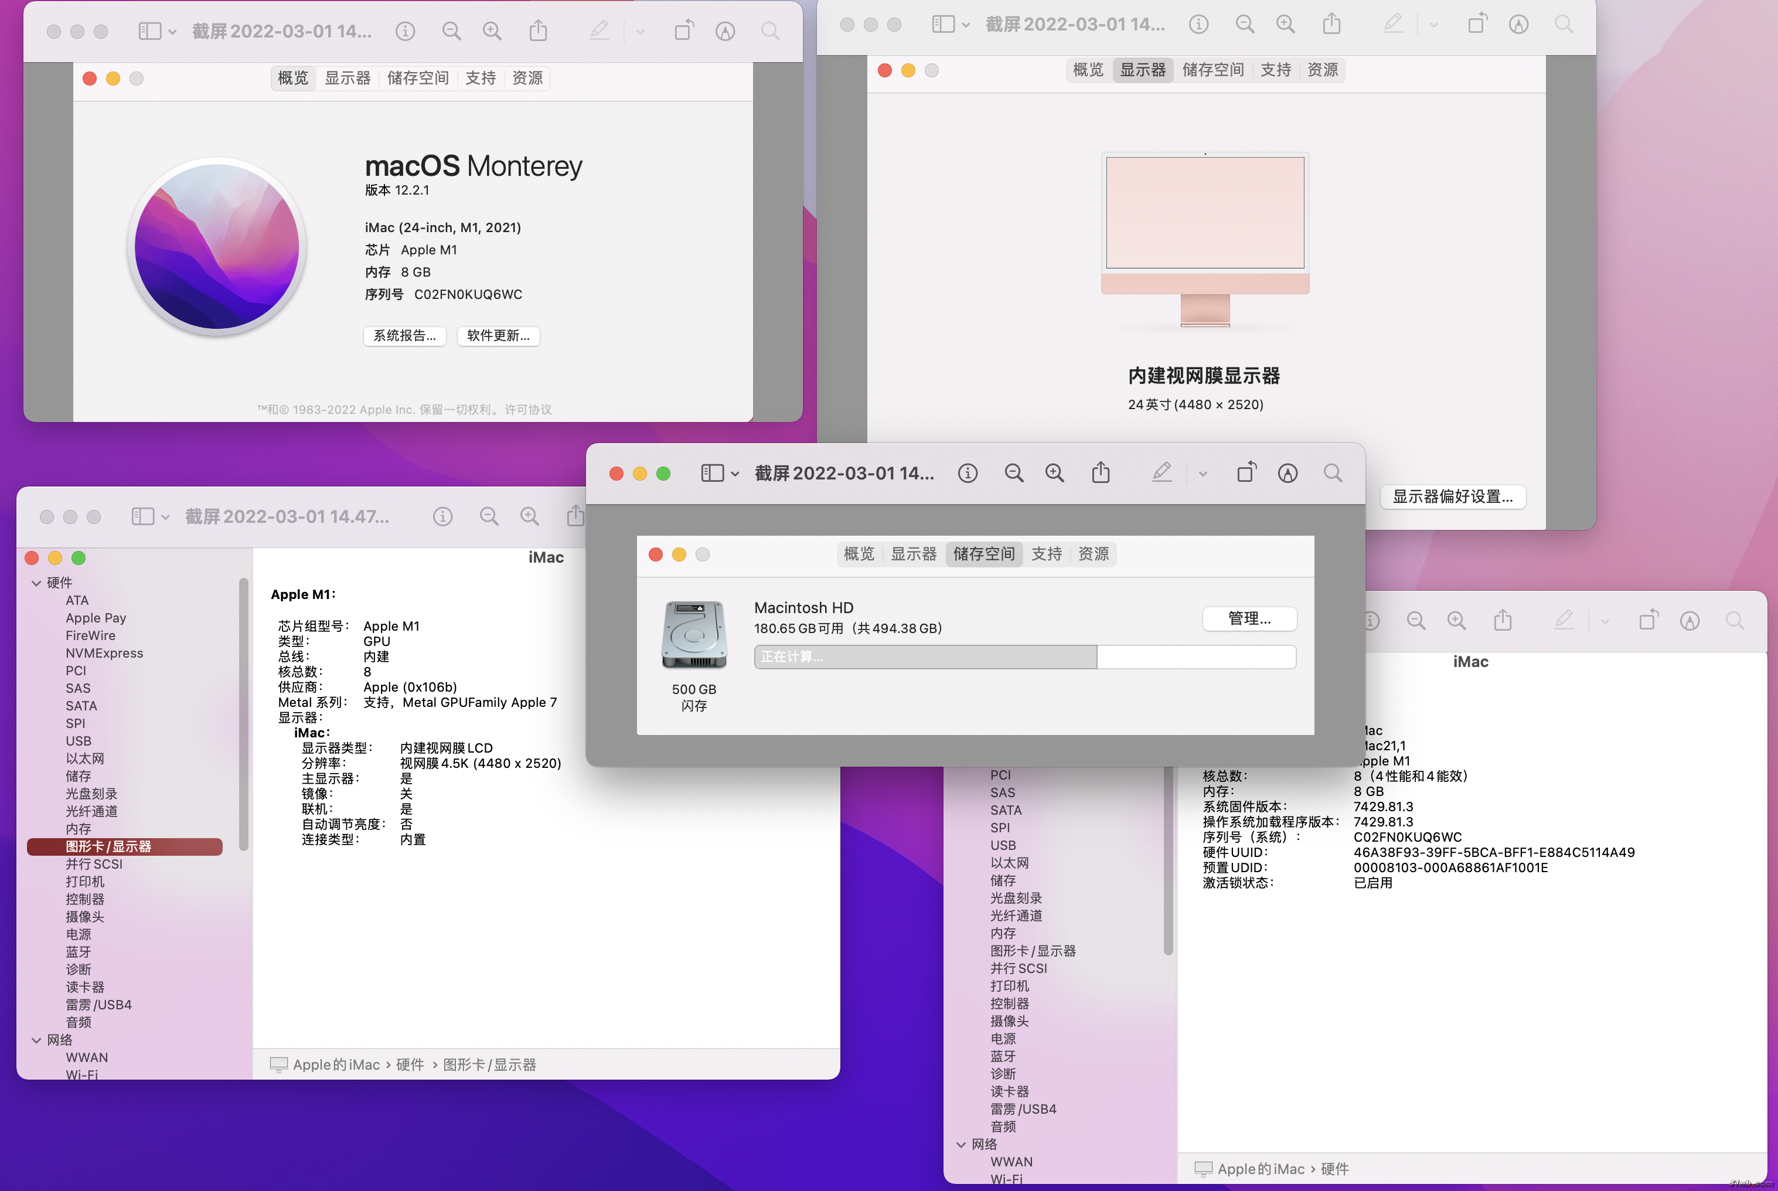Select 显示器 tab in top-right display window
The image size is (1778, 1191).
1142,70
